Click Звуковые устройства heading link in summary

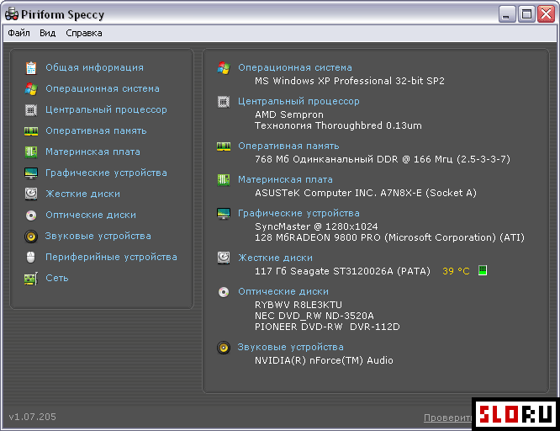click(x=290, y=348)
